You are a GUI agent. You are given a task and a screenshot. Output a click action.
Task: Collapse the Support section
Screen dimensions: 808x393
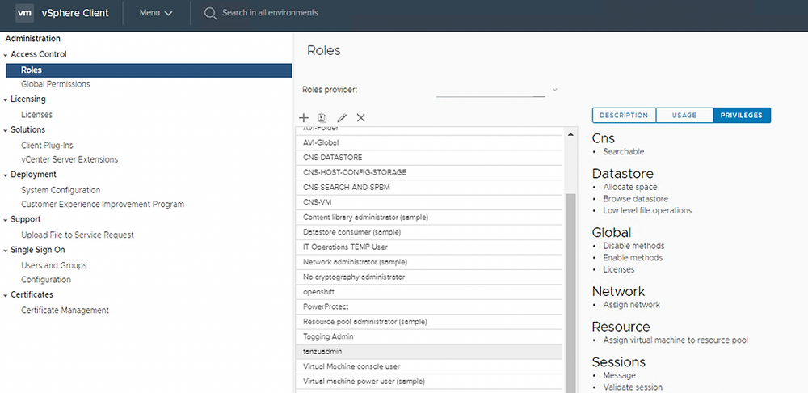pos(5,220)
